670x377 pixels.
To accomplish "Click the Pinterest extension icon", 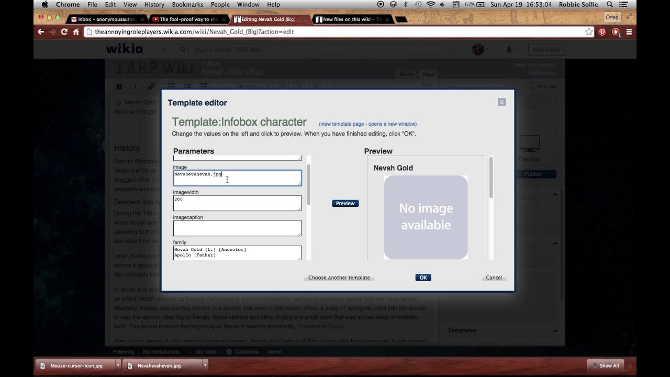I will click(x=602, y=31).
